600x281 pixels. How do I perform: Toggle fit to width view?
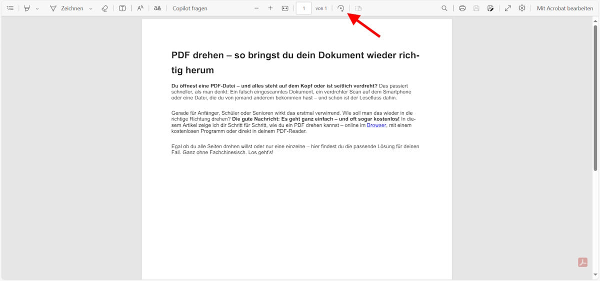tap(285, 8)
